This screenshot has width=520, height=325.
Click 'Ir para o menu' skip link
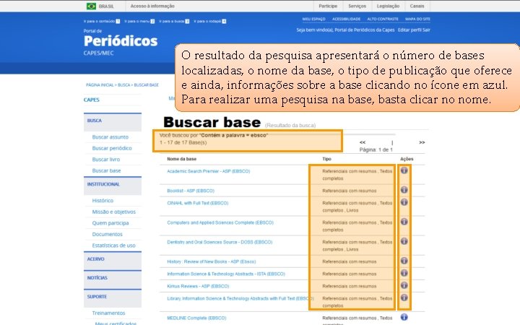pos(139,21)
